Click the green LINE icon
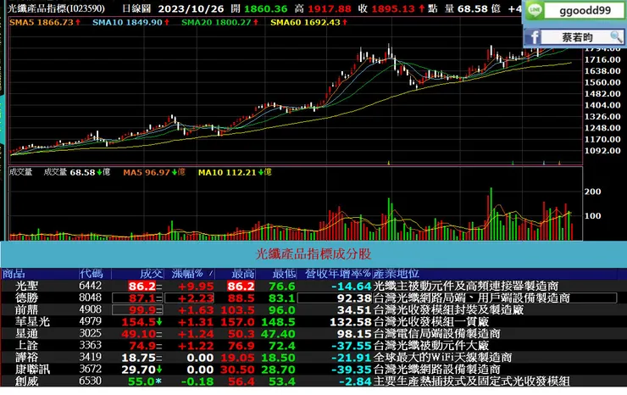Image resolution: width=627 pixels, height=395 pixels. click(535, 11)
